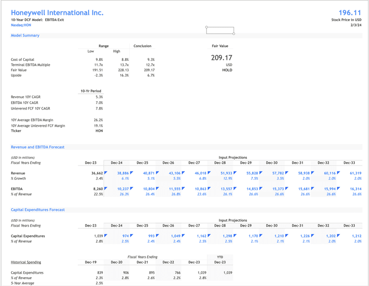The height and width of the screenshot is (286, 369).
Task: Select the Honeywell International Inc. title
Action: (57, 13)
